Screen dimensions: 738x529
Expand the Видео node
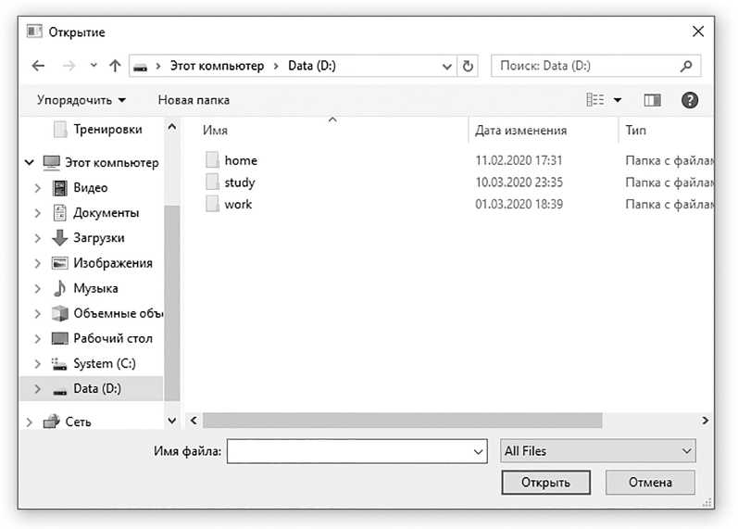(38, 188)
